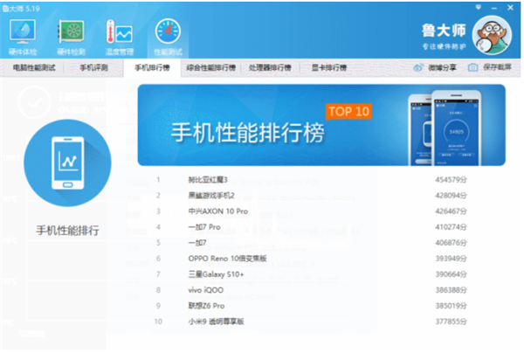This screenshot has height=353, width=524.
Task: Click score 393949分
Action: 451,259
